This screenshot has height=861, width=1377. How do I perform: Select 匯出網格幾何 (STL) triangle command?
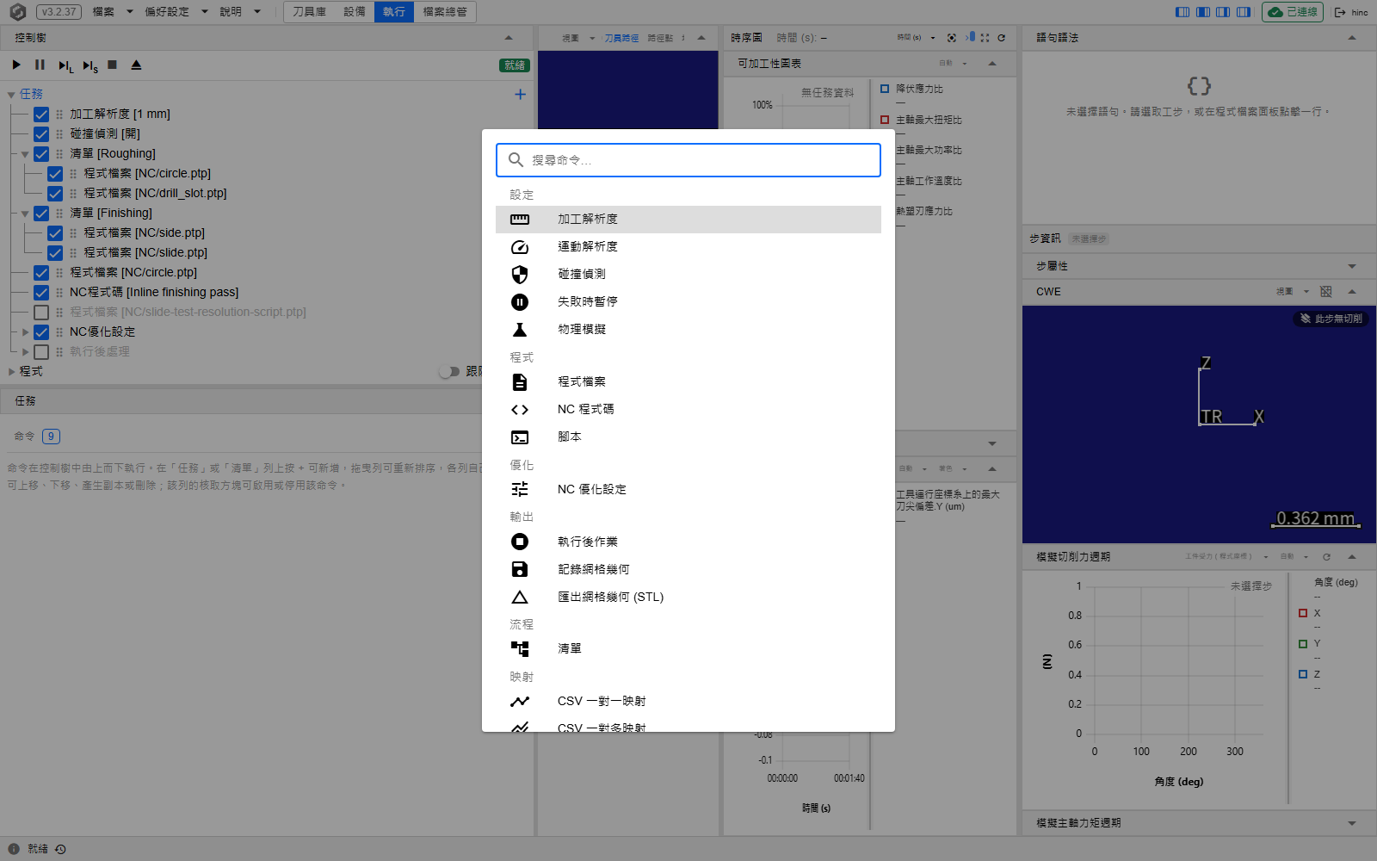coord(688,597)
